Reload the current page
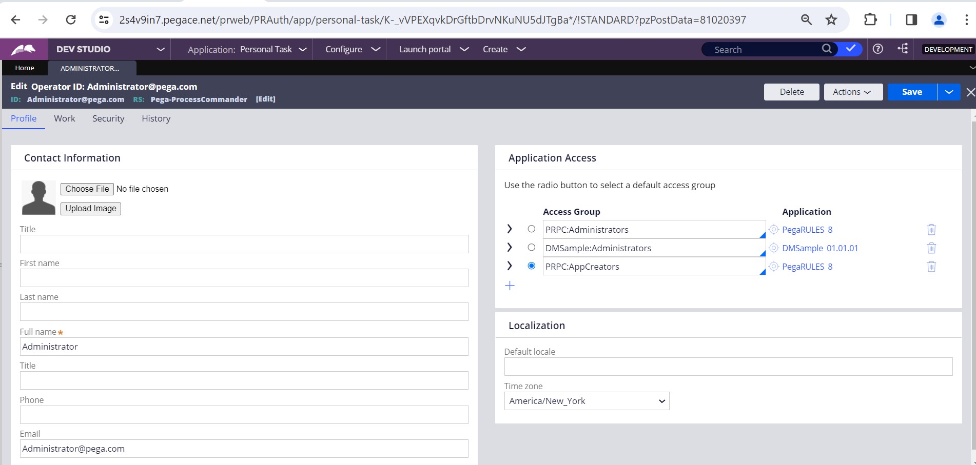976x465 pixels. pyautogui.click(x=71, y=20)
